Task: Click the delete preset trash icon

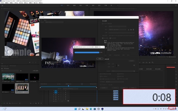Action: click(133, 29)
